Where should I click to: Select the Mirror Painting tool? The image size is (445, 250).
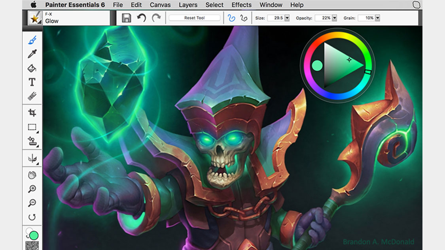32,158
